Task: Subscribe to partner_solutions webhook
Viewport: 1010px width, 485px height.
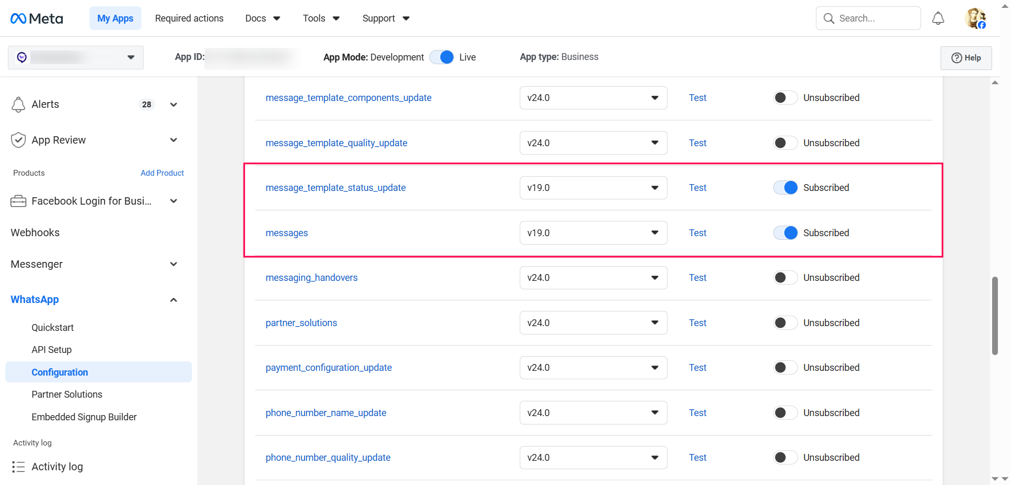Action: [x=785, y=322]
